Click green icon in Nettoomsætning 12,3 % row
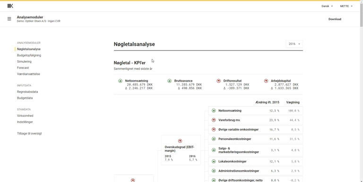The width and height of the screenshot is (363, 182). point(214,111)
